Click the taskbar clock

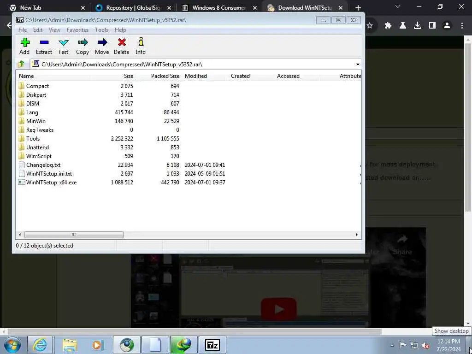(448, 345)
